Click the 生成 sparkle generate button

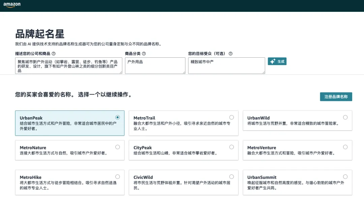(277, 61)
